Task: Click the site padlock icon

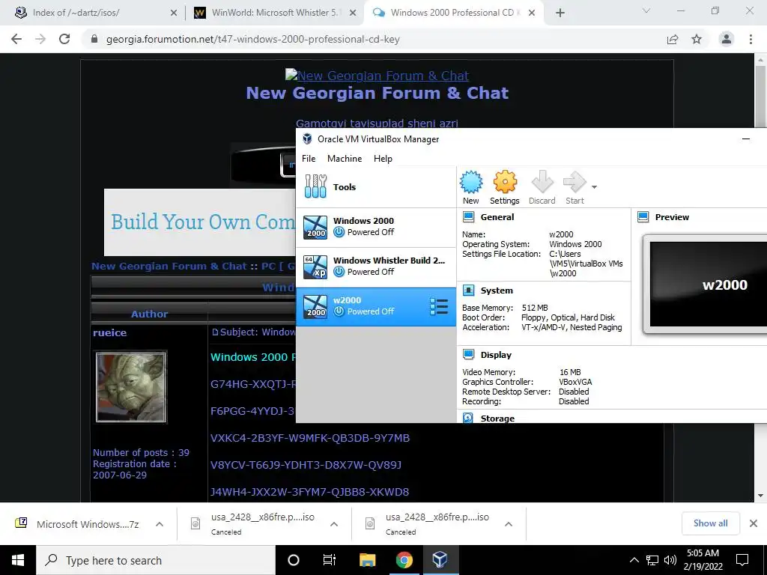Action: point(94,39)
